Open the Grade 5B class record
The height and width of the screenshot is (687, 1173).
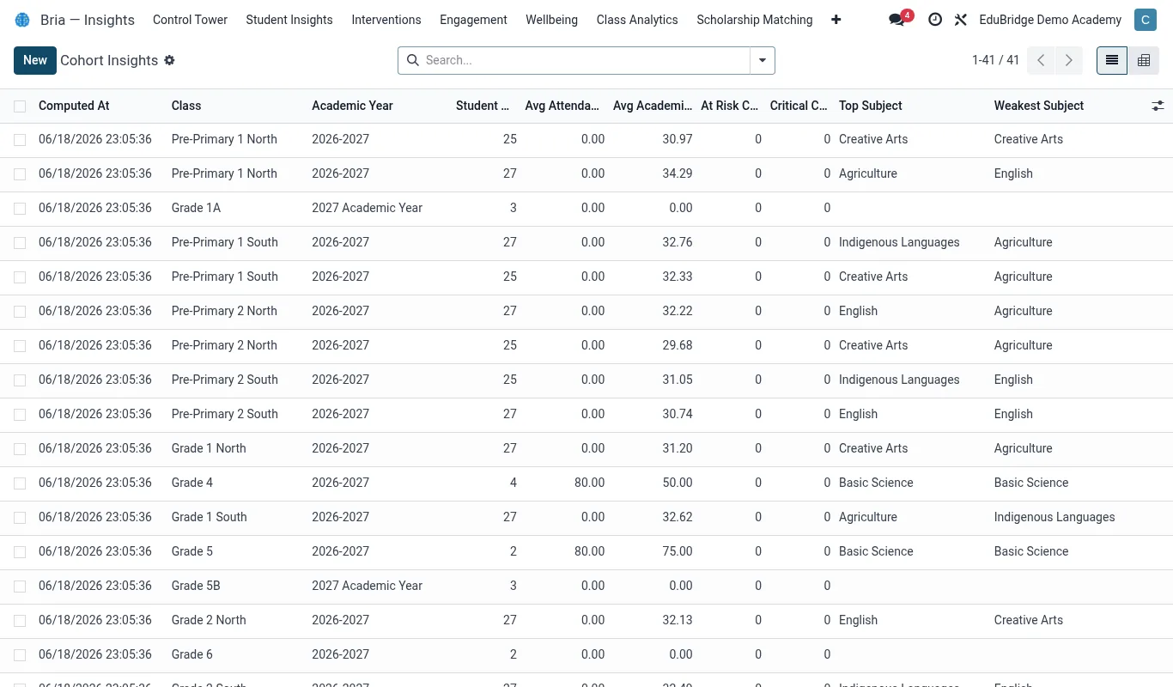coord(196,586)
